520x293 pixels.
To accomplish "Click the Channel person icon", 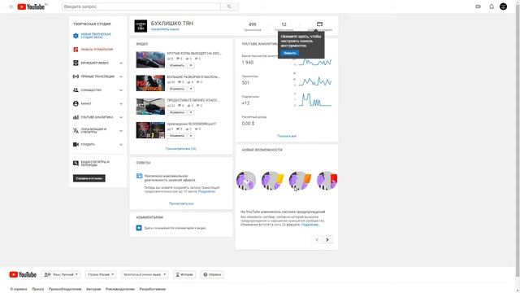I will pos(76,103).
